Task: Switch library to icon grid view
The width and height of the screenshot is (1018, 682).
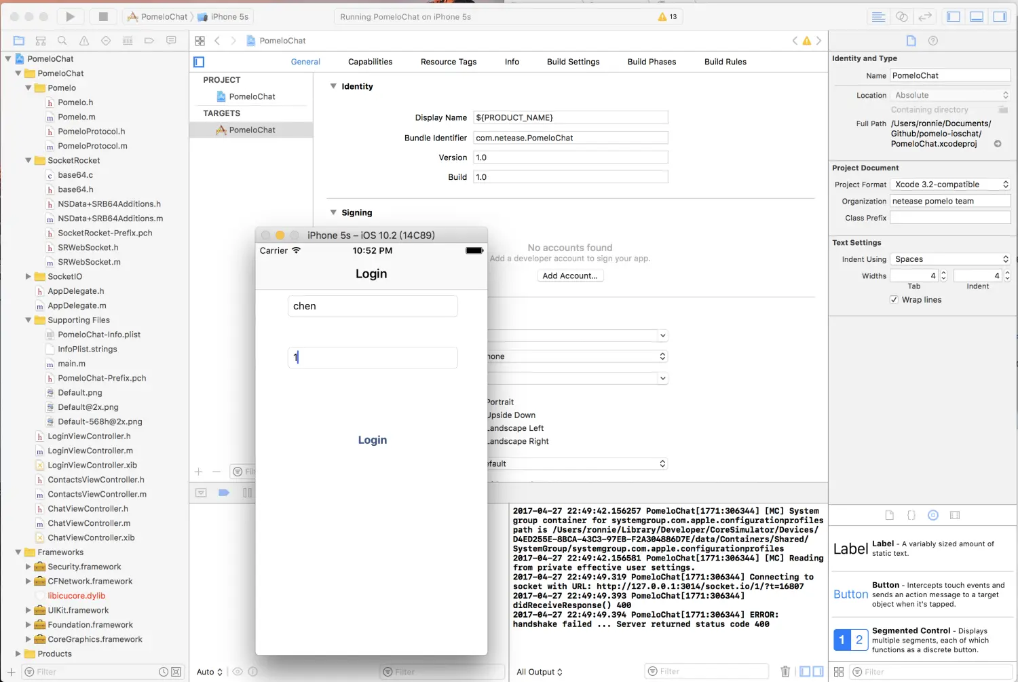Action: tap(839, 671)
